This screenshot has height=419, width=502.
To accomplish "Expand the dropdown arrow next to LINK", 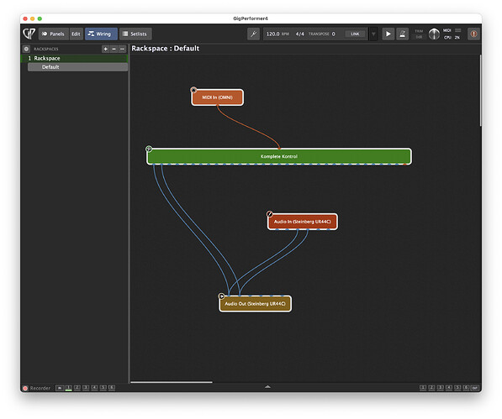I will point(373,34).
